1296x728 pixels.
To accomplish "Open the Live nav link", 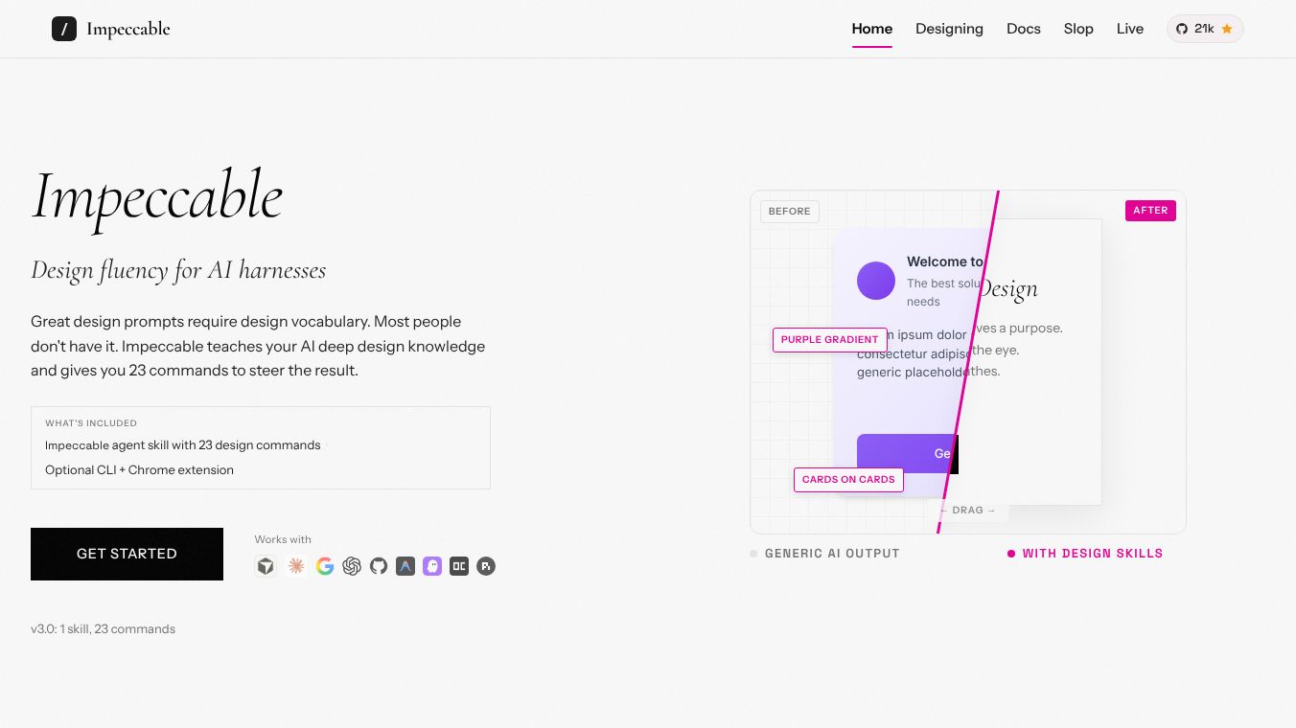I will pos(1129,29).
